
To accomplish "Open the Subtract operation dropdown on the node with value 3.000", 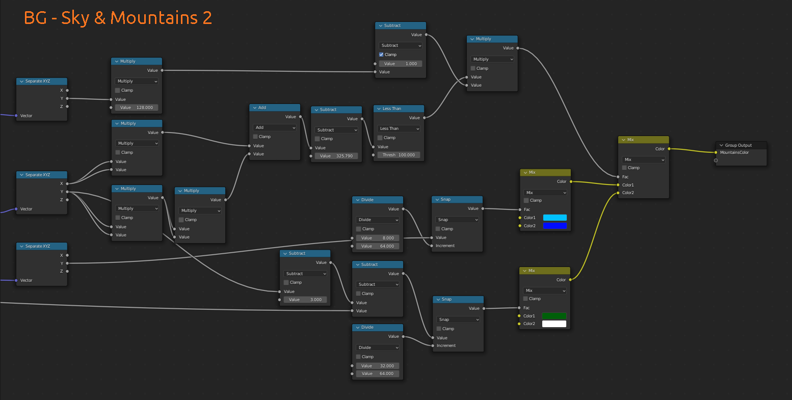I will point(305,274).
